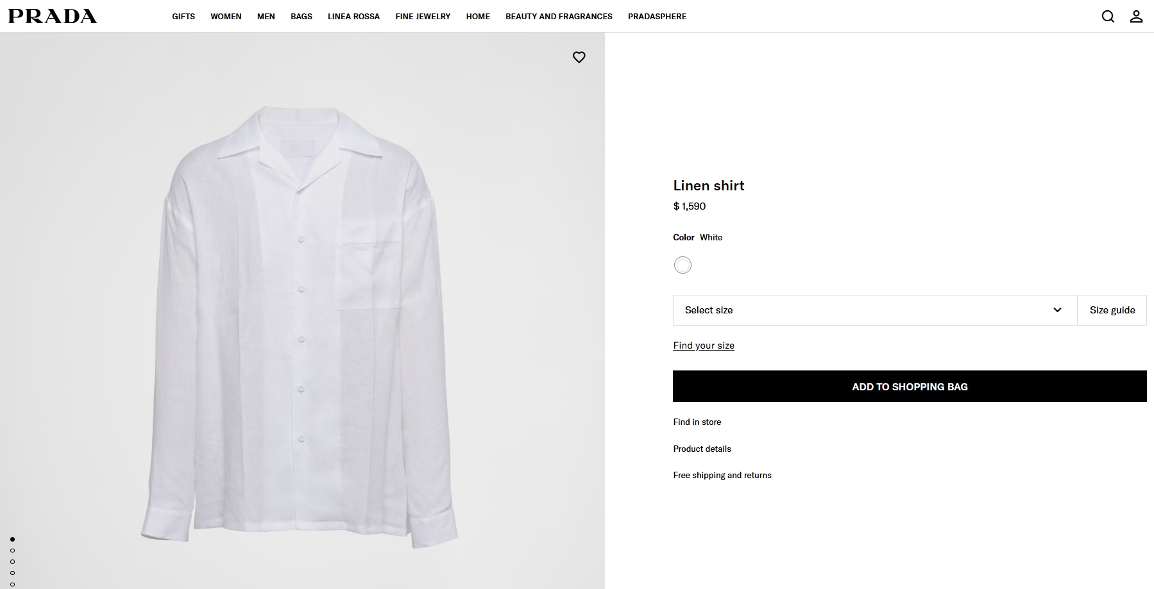Add shirt to wishlist with heart icon
Viewport: 1154px width, 589px height.
[x=579, y=57]
